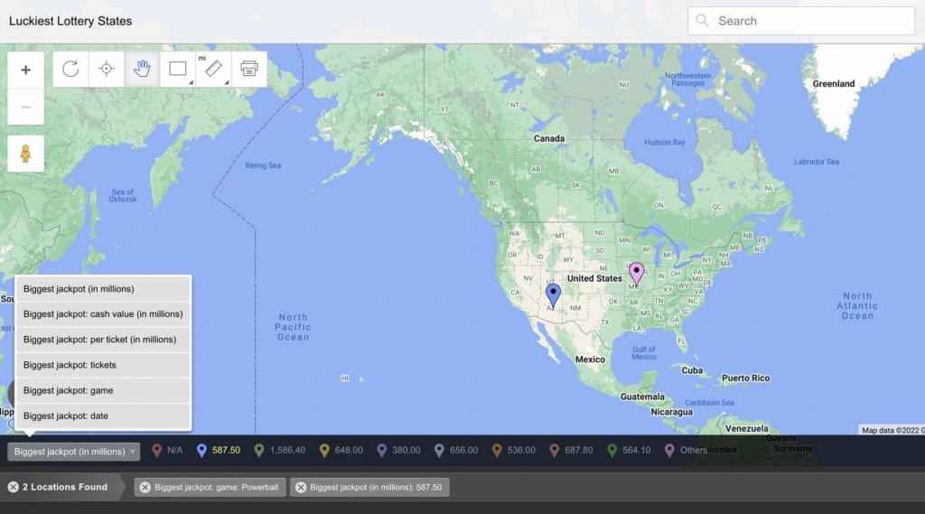Viewport: 925px width, 514px height.
Task: Select Biggest jackpot: tickets option
Action: [x=103, y=365]
